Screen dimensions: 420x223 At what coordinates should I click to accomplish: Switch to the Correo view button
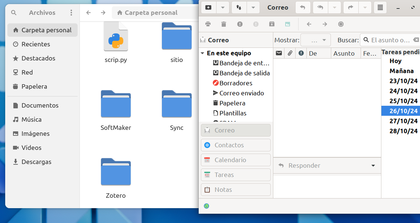(x=236, y=130)
